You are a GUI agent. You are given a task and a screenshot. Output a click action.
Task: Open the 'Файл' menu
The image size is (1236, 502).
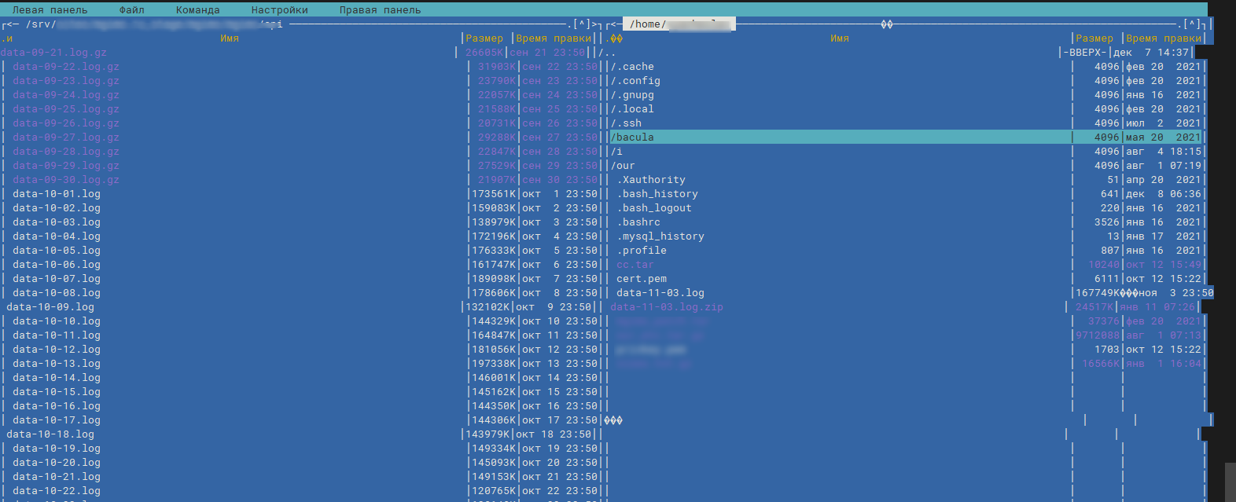(131, 10)
